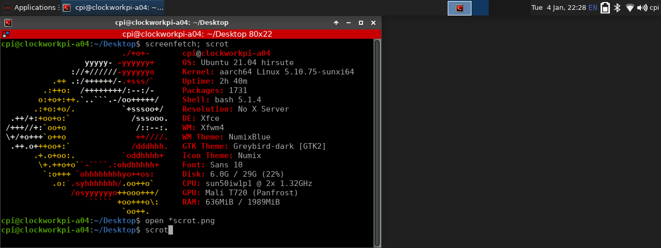Close the terminal window
This screenshot has height=248, width=661.
[373, 23]
